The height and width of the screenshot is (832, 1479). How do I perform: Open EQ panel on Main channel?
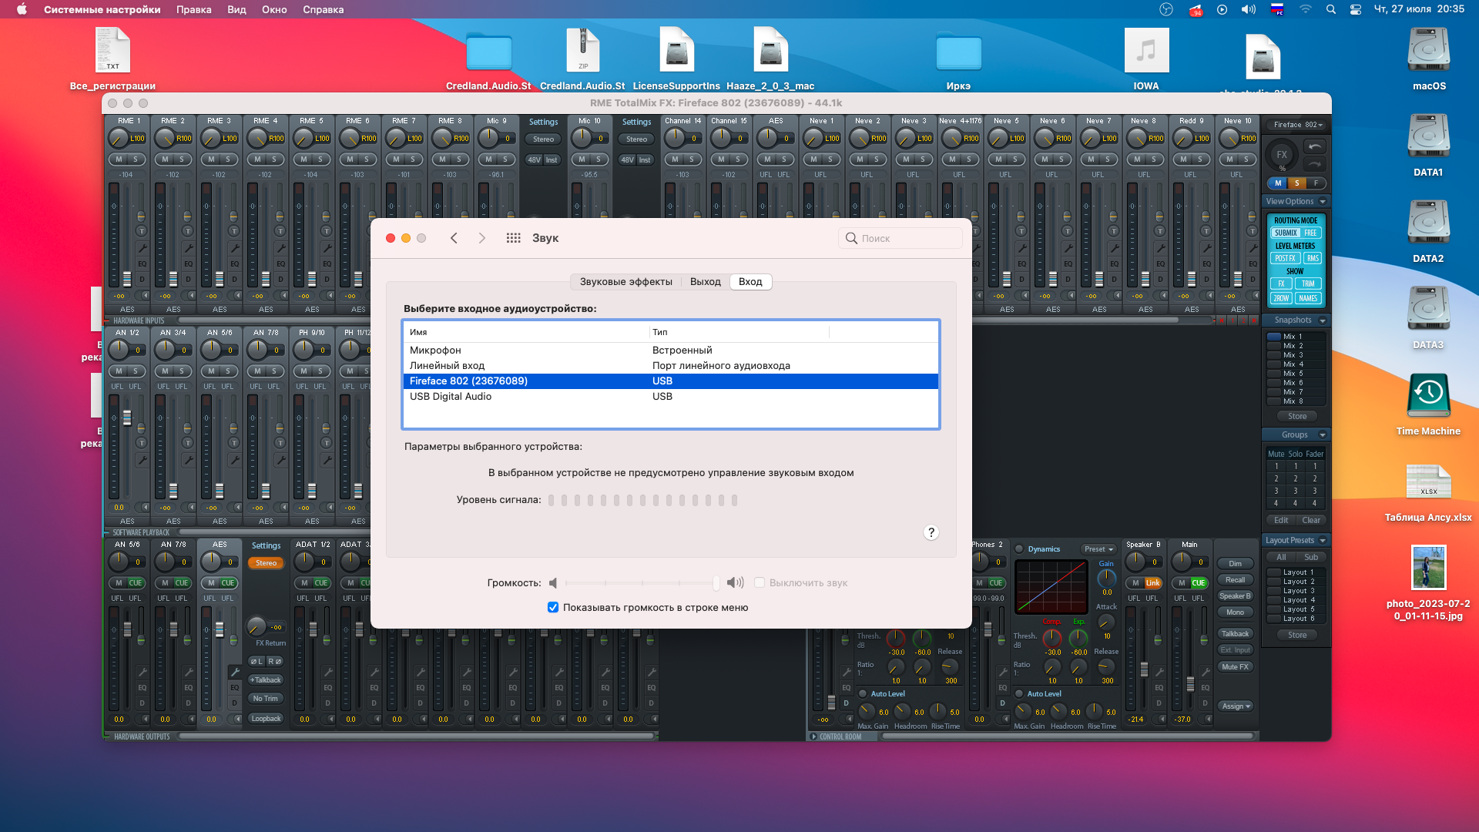point(1206,688)
